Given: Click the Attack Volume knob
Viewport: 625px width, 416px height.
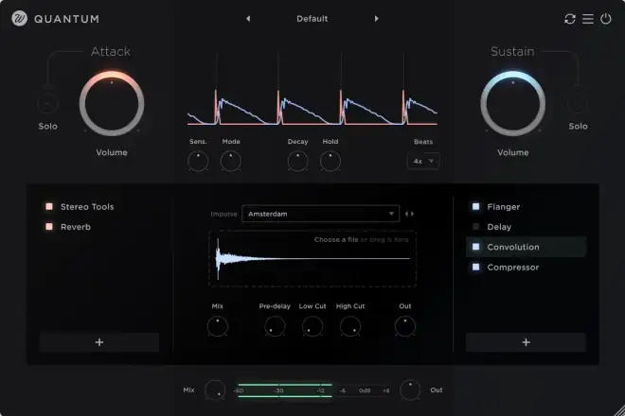Looking at the screenshot, I should pyautogui.click(x=112, y=103).
